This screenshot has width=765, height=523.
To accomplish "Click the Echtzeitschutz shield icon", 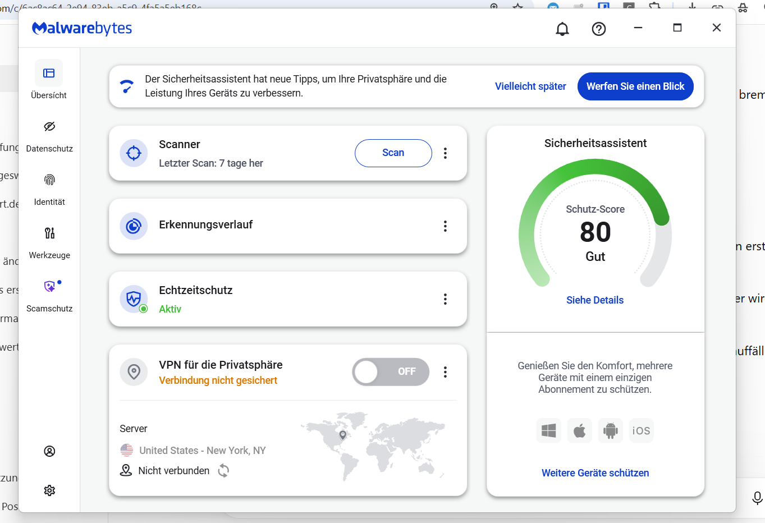I will click(134, 299).
